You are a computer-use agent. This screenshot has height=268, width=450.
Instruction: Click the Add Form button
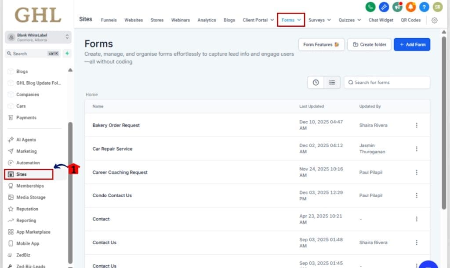pyautogui.click(x=412, y=44)
